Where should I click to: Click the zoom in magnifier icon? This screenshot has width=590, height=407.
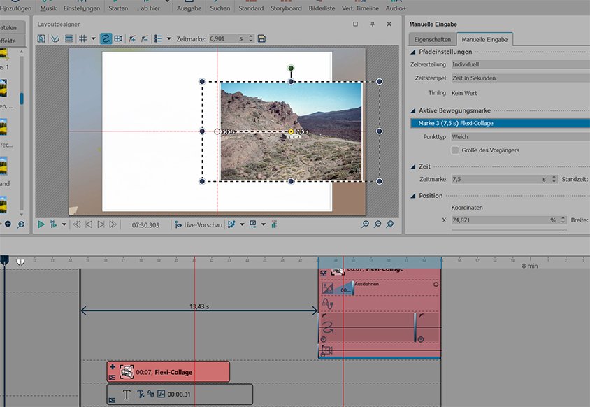365,224
